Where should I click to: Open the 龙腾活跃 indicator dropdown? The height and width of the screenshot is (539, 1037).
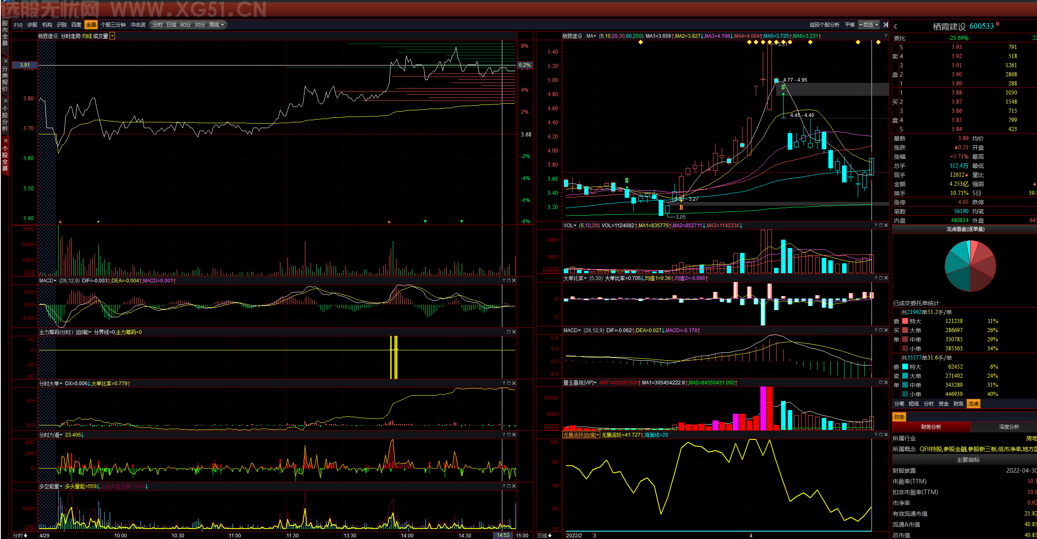[x=581, y=435]
